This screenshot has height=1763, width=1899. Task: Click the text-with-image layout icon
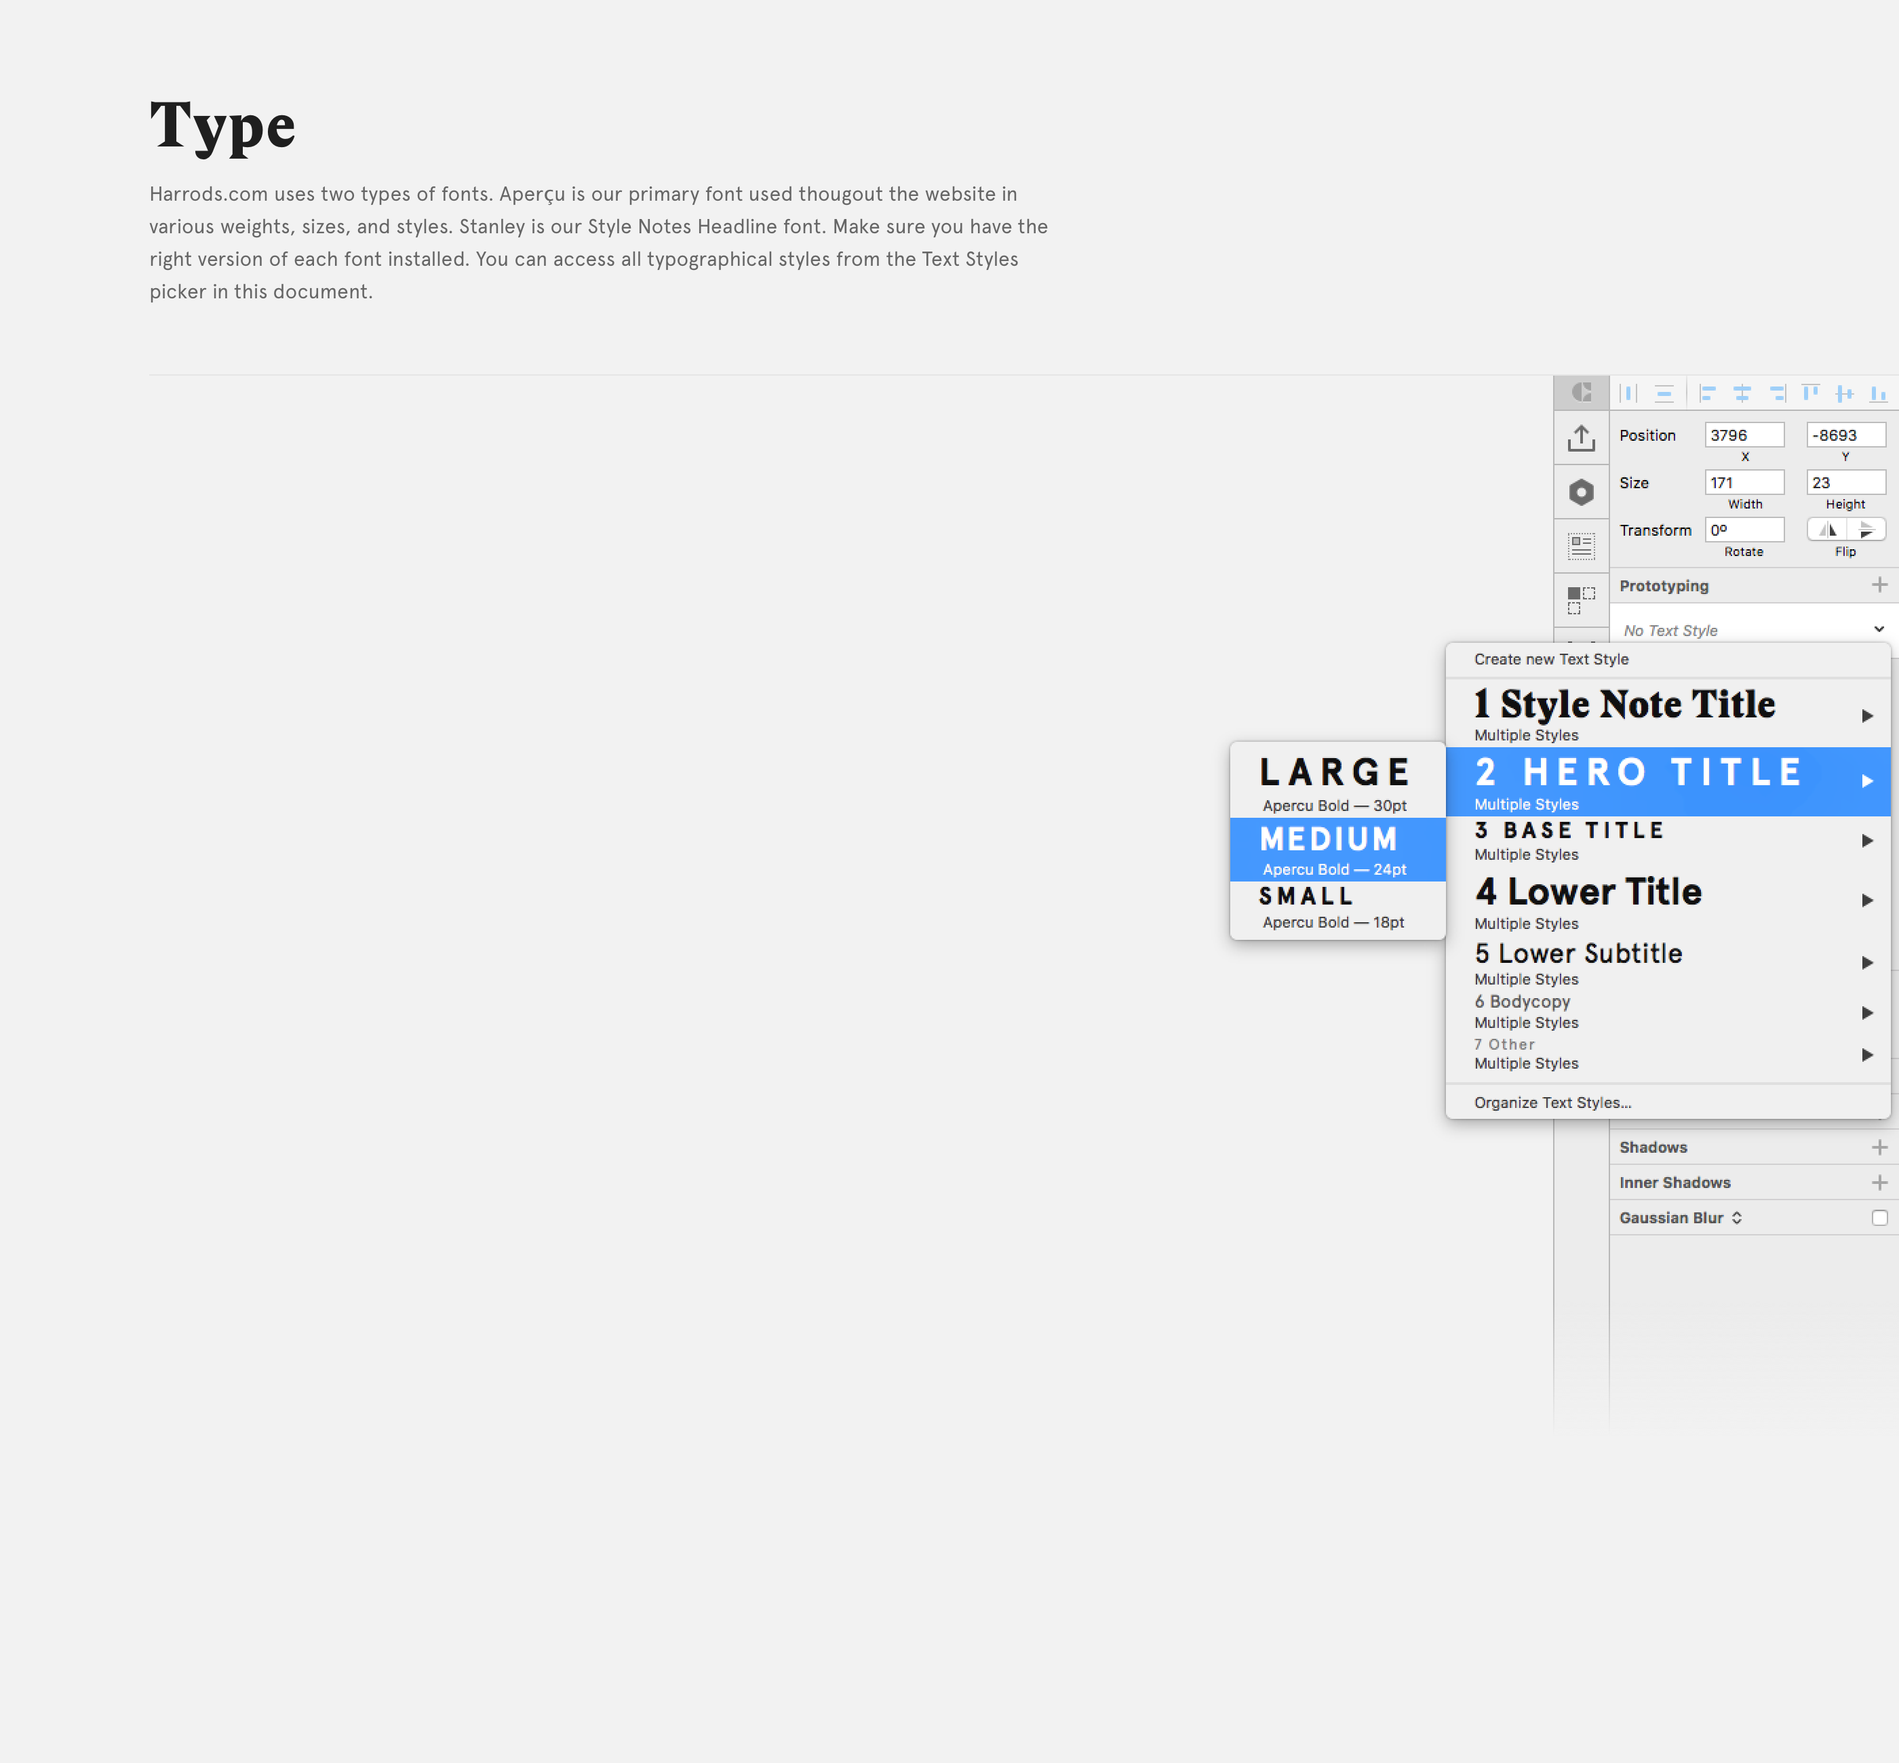1580,546
